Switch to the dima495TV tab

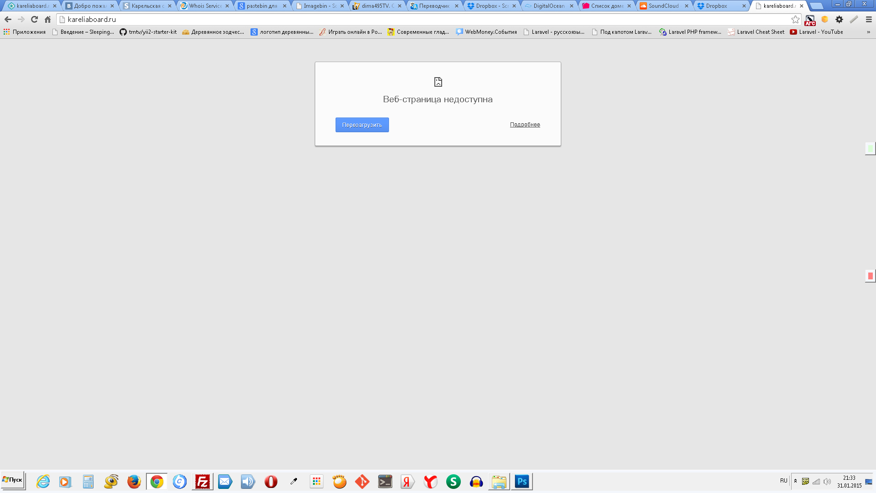pyautogui.click(x=377, y=6)
